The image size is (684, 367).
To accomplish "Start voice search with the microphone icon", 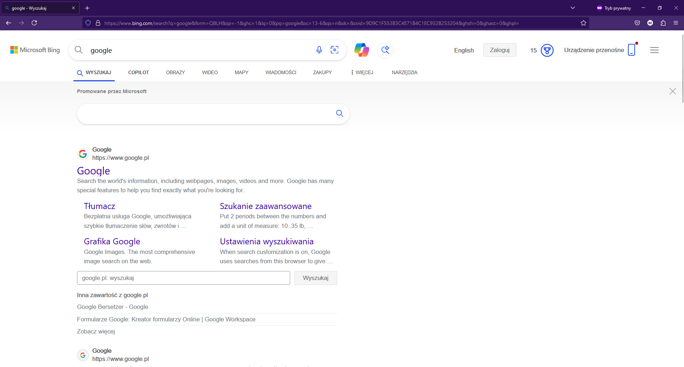I will 319,50.
